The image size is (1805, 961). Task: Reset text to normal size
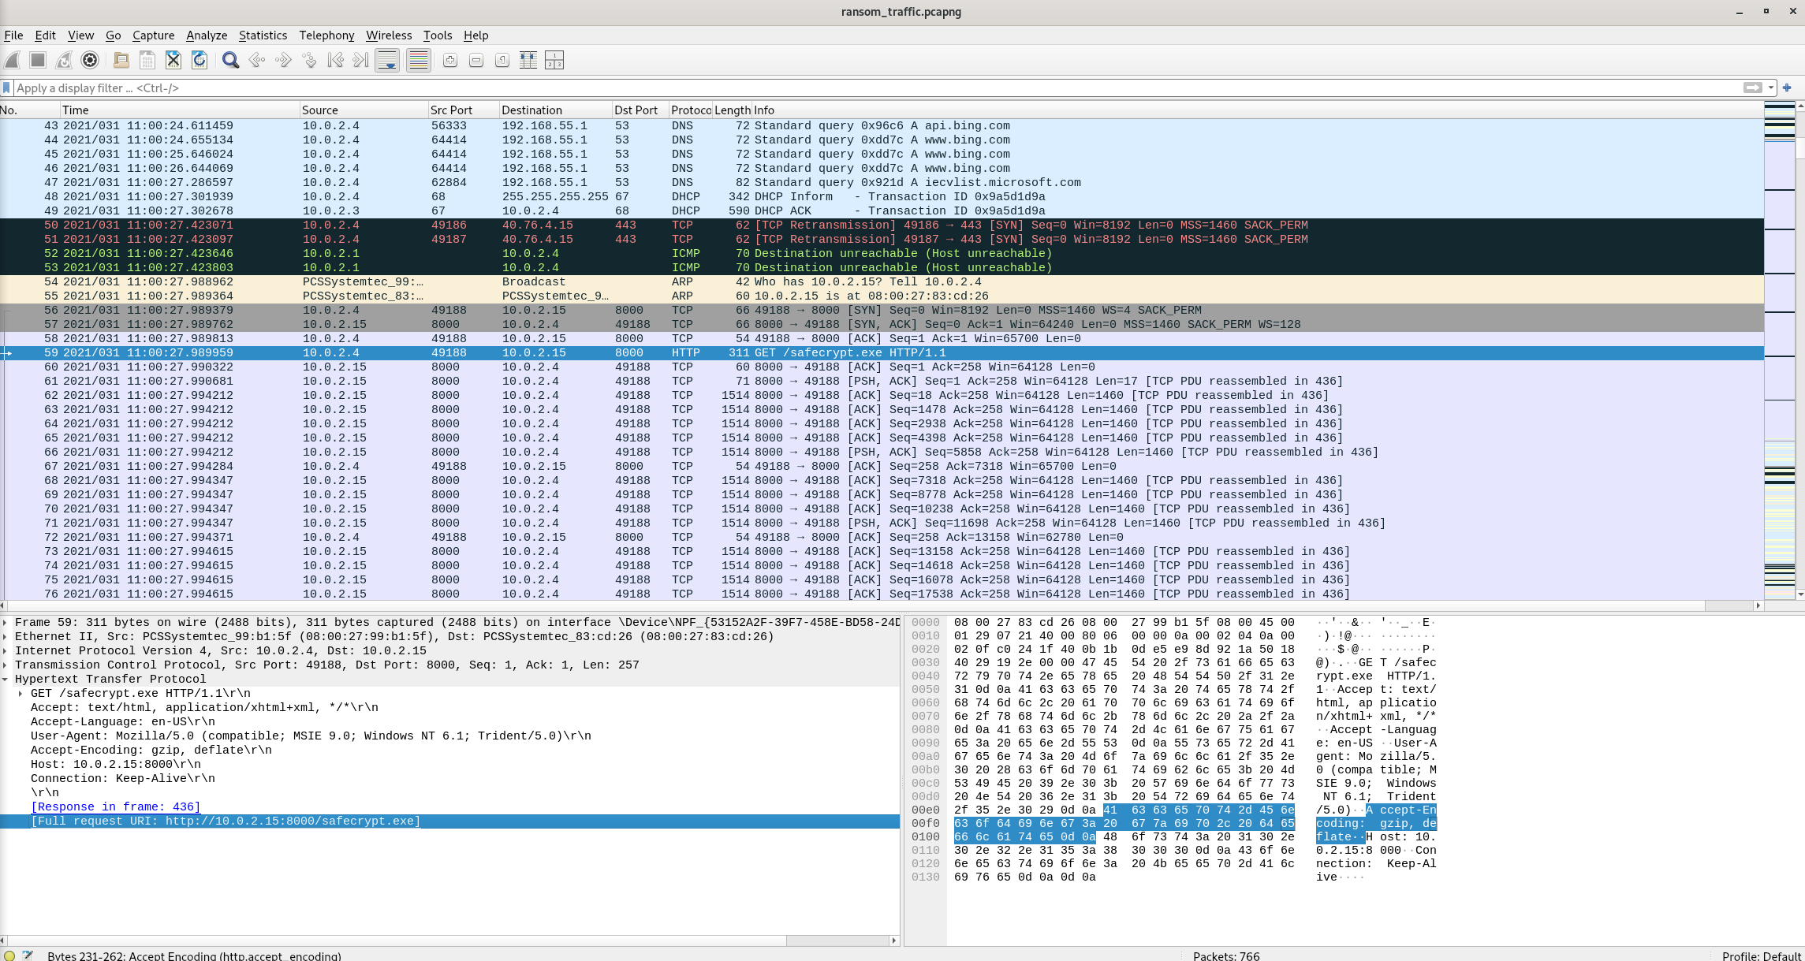click(x=502, y=60)
